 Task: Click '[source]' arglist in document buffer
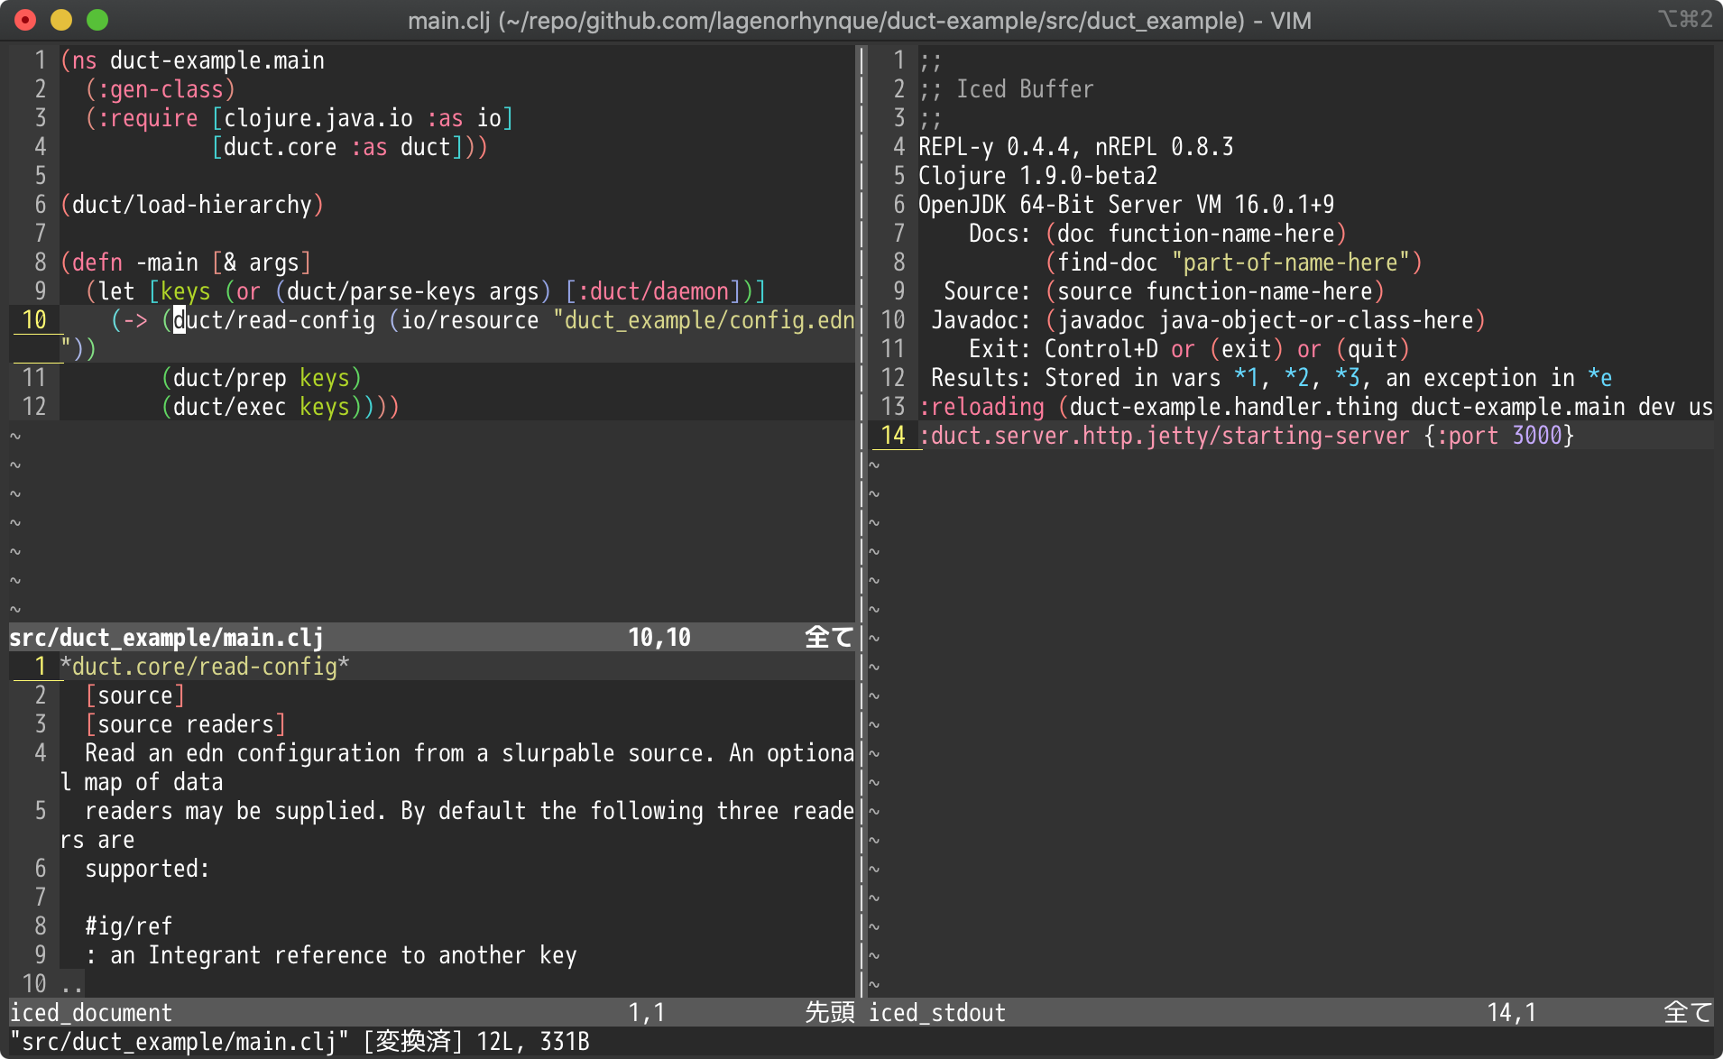pyautogui.click(x=135, y=695)
